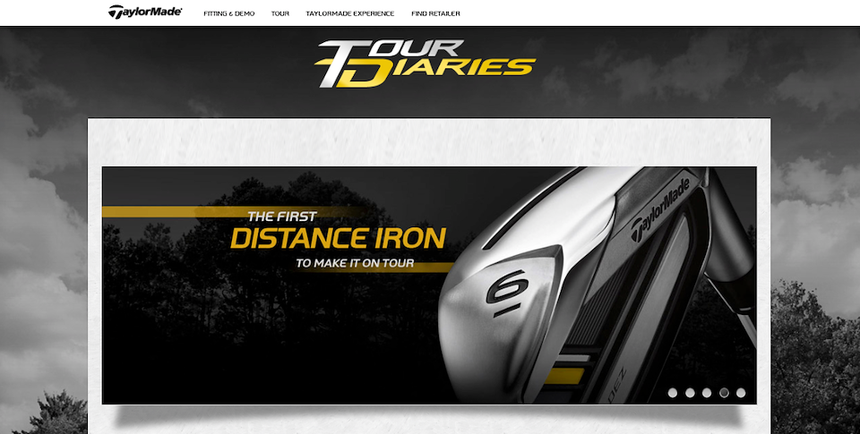Show the last carousel slide dot
The width and height of the screenshot is (860, 434).
[741, 393]
